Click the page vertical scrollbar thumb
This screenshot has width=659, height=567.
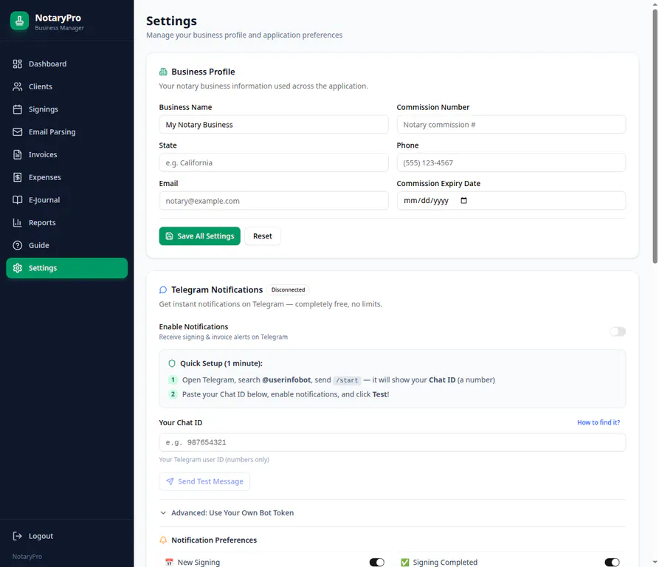[x=655, y=137]
